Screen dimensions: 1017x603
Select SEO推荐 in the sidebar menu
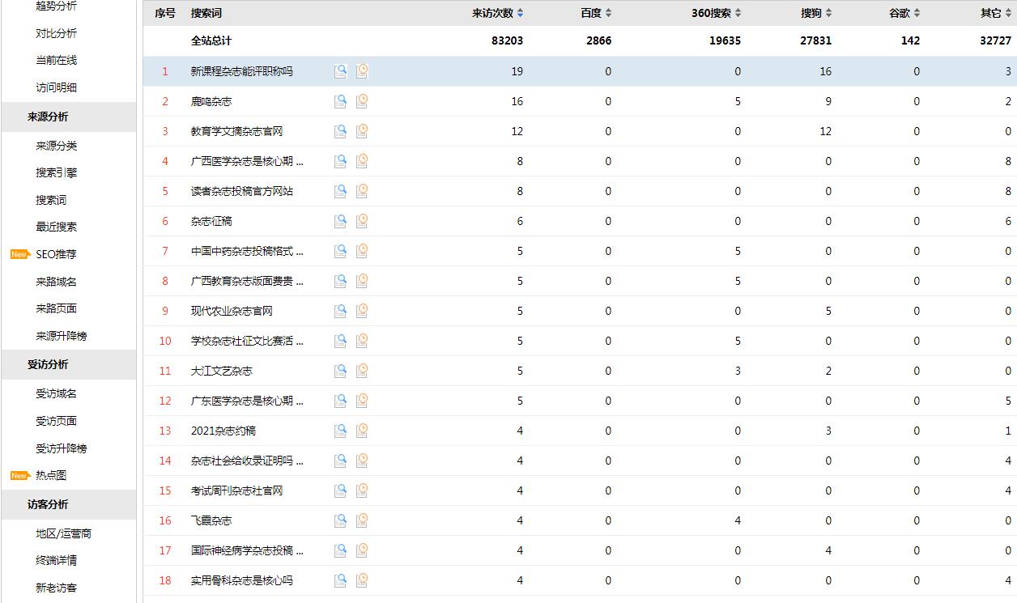(x=56, y=254)
